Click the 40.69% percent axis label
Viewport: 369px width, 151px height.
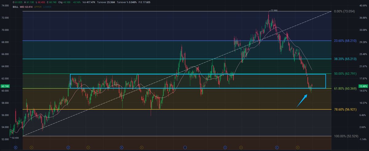(x=363, y=6)
